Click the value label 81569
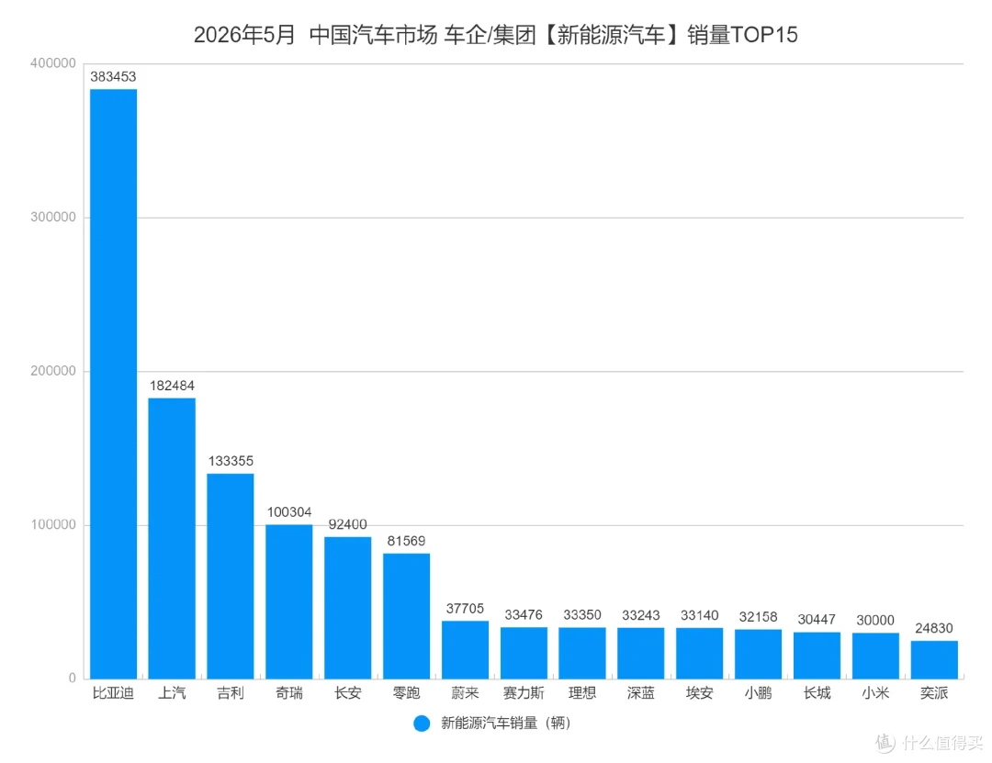Screen dimensions: 992x763 [x=406, y=541]
